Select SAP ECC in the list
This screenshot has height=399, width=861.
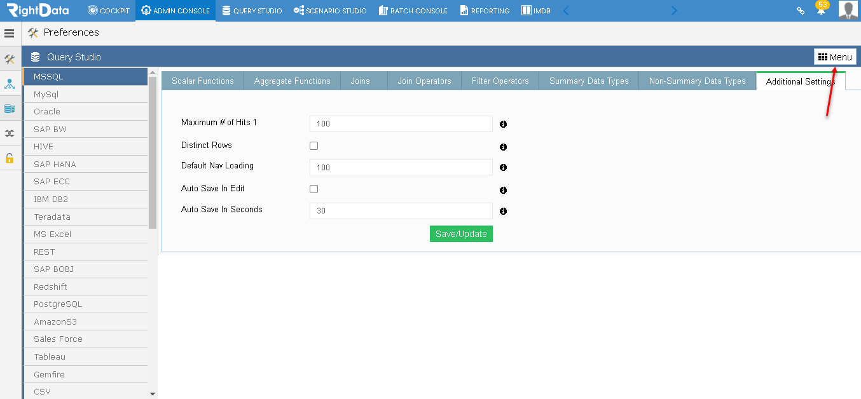(x=85, y=181)
